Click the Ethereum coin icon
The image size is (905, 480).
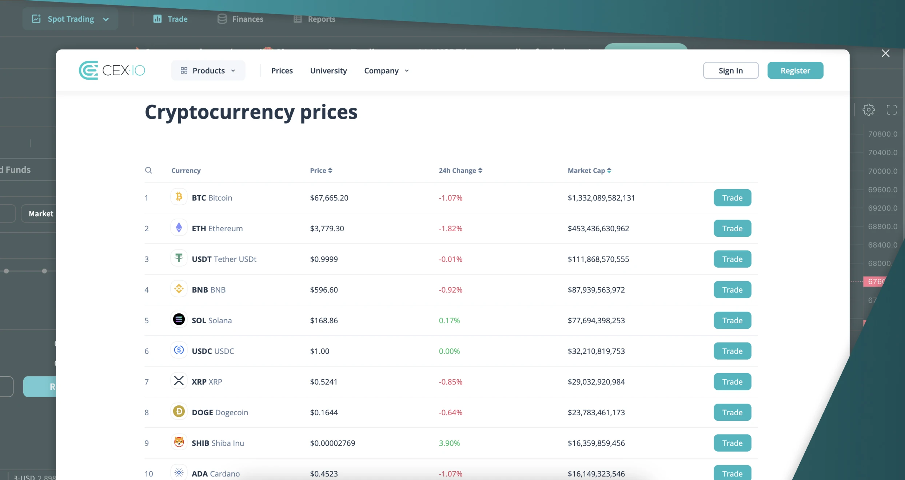click(179, 228)
